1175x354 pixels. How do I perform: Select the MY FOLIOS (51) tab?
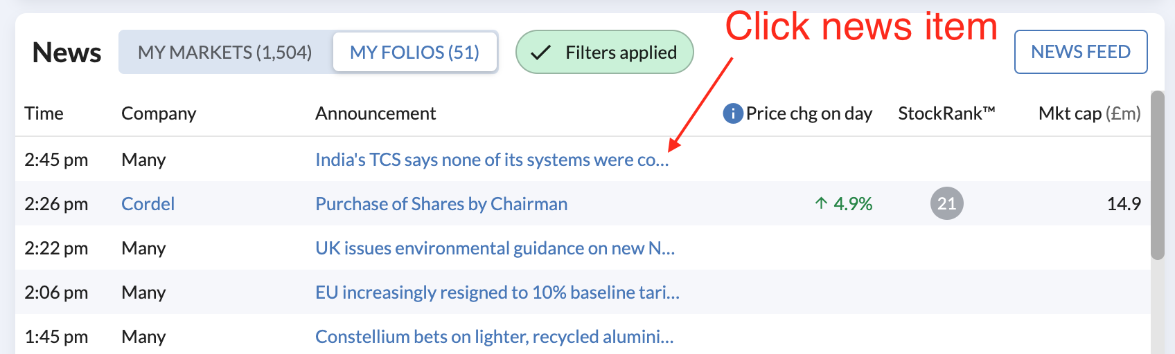(x=415, y=52)
